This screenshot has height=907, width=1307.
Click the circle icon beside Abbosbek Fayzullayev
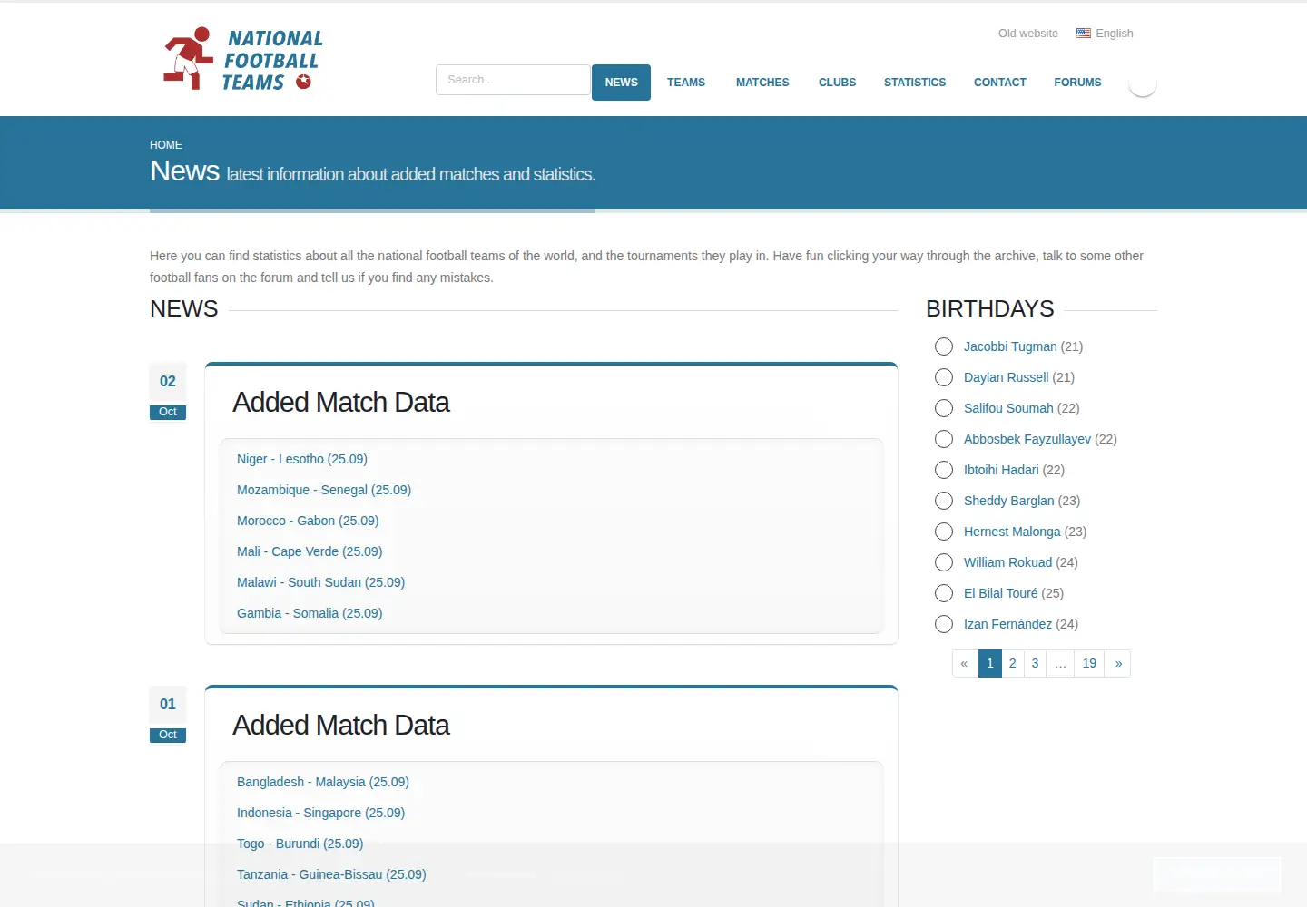944,439
